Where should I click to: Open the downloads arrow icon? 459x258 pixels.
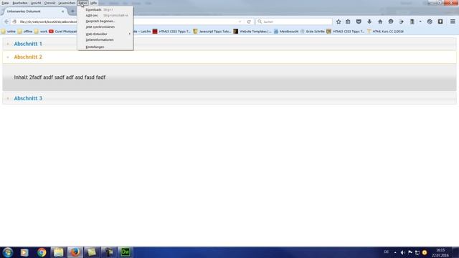369,21
